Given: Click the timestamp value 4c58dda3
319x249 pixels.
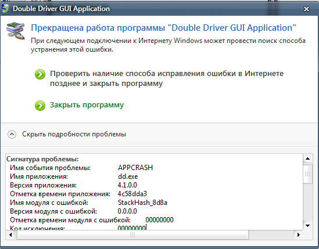Looking at the screenshot, I should (132, 194).
